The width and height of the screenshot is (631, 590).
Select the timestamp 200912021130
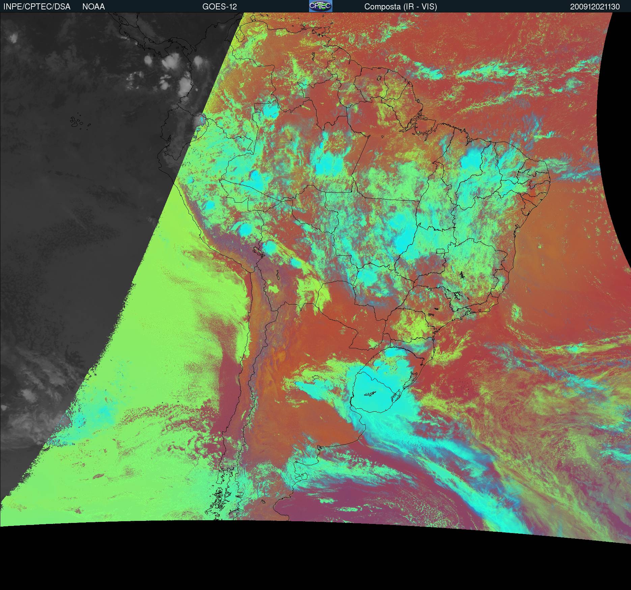coord(595,7)
